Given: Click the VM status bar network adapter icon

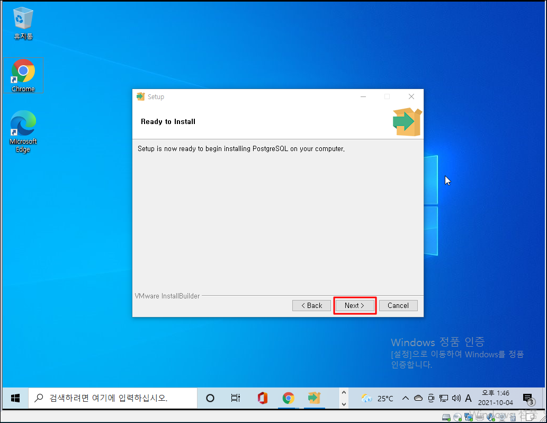Looking at the screenshot, I should (469, 417).
